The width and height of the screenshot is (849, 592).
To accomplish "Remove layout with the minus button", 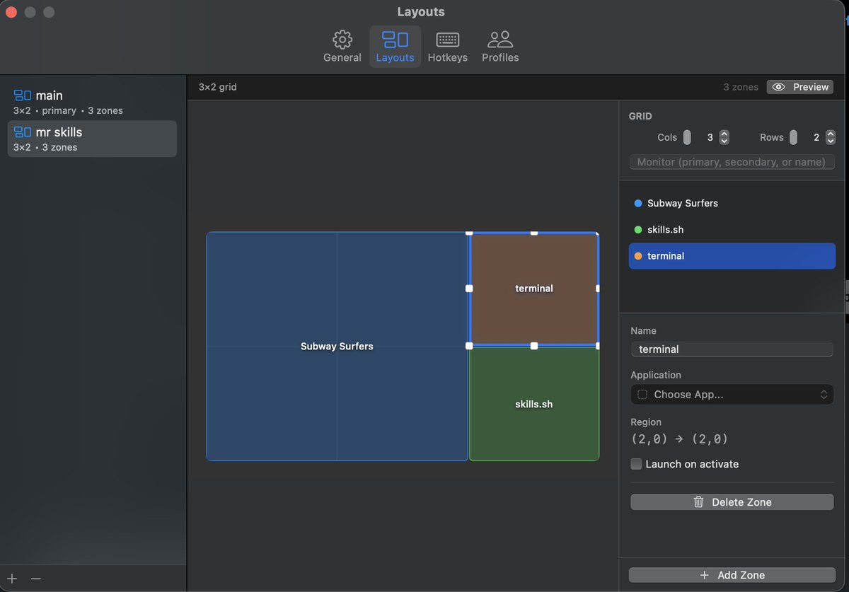I will [x=36, y=579].
